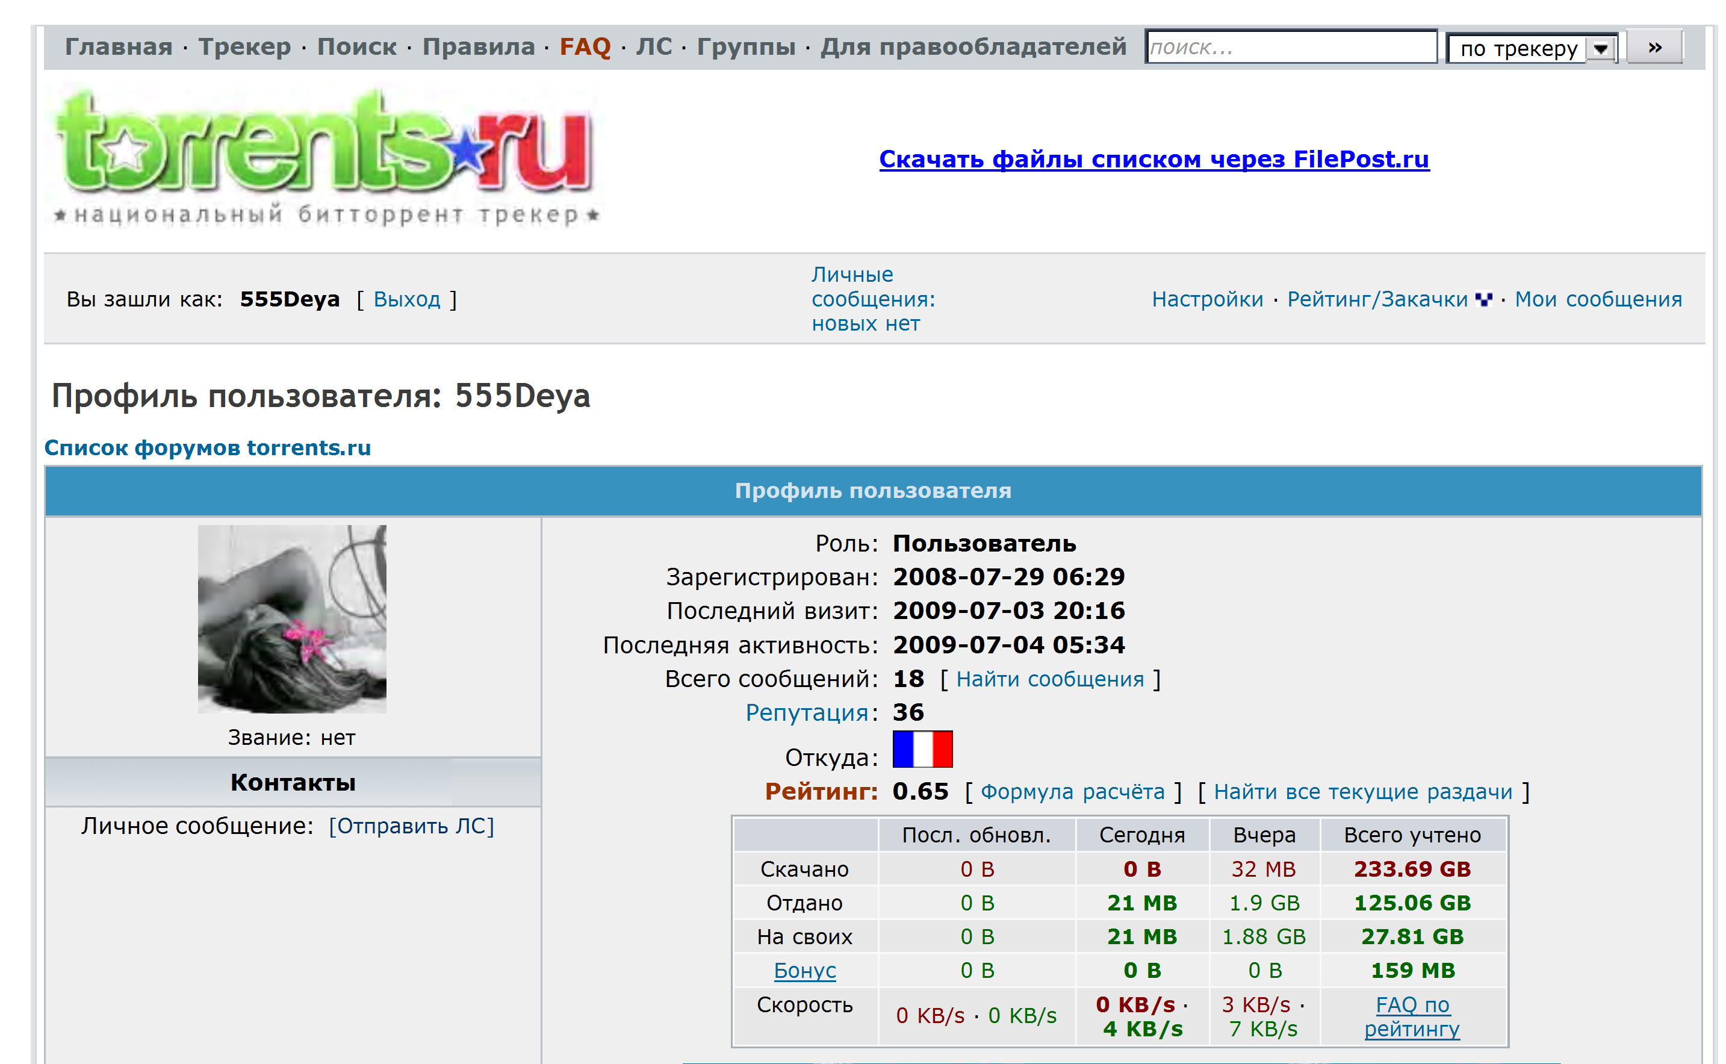Click the search submit arrow button
Viewport: 1726px width, 1064px height.
point(1654,48)
